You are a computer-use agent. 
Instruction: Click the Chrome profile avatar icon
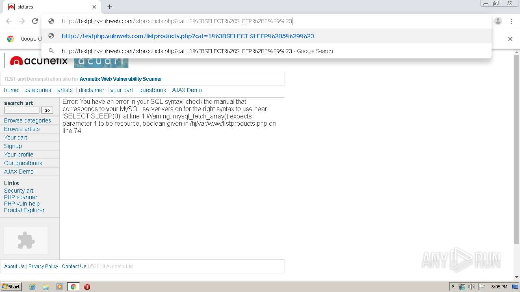tap(498, 21)
